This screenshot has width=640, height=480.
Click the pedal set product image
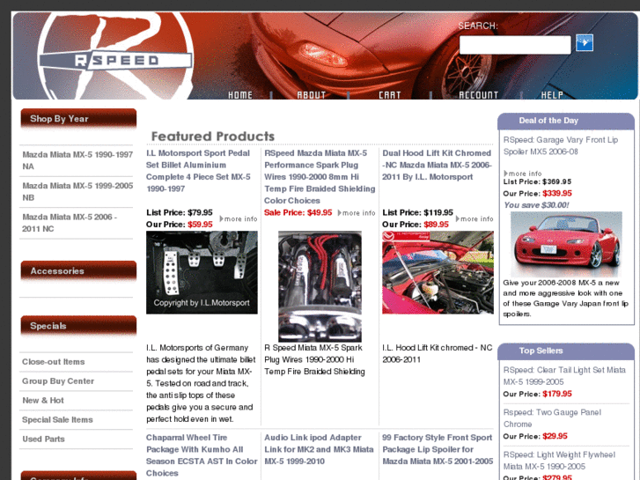[x=202, y=272]
